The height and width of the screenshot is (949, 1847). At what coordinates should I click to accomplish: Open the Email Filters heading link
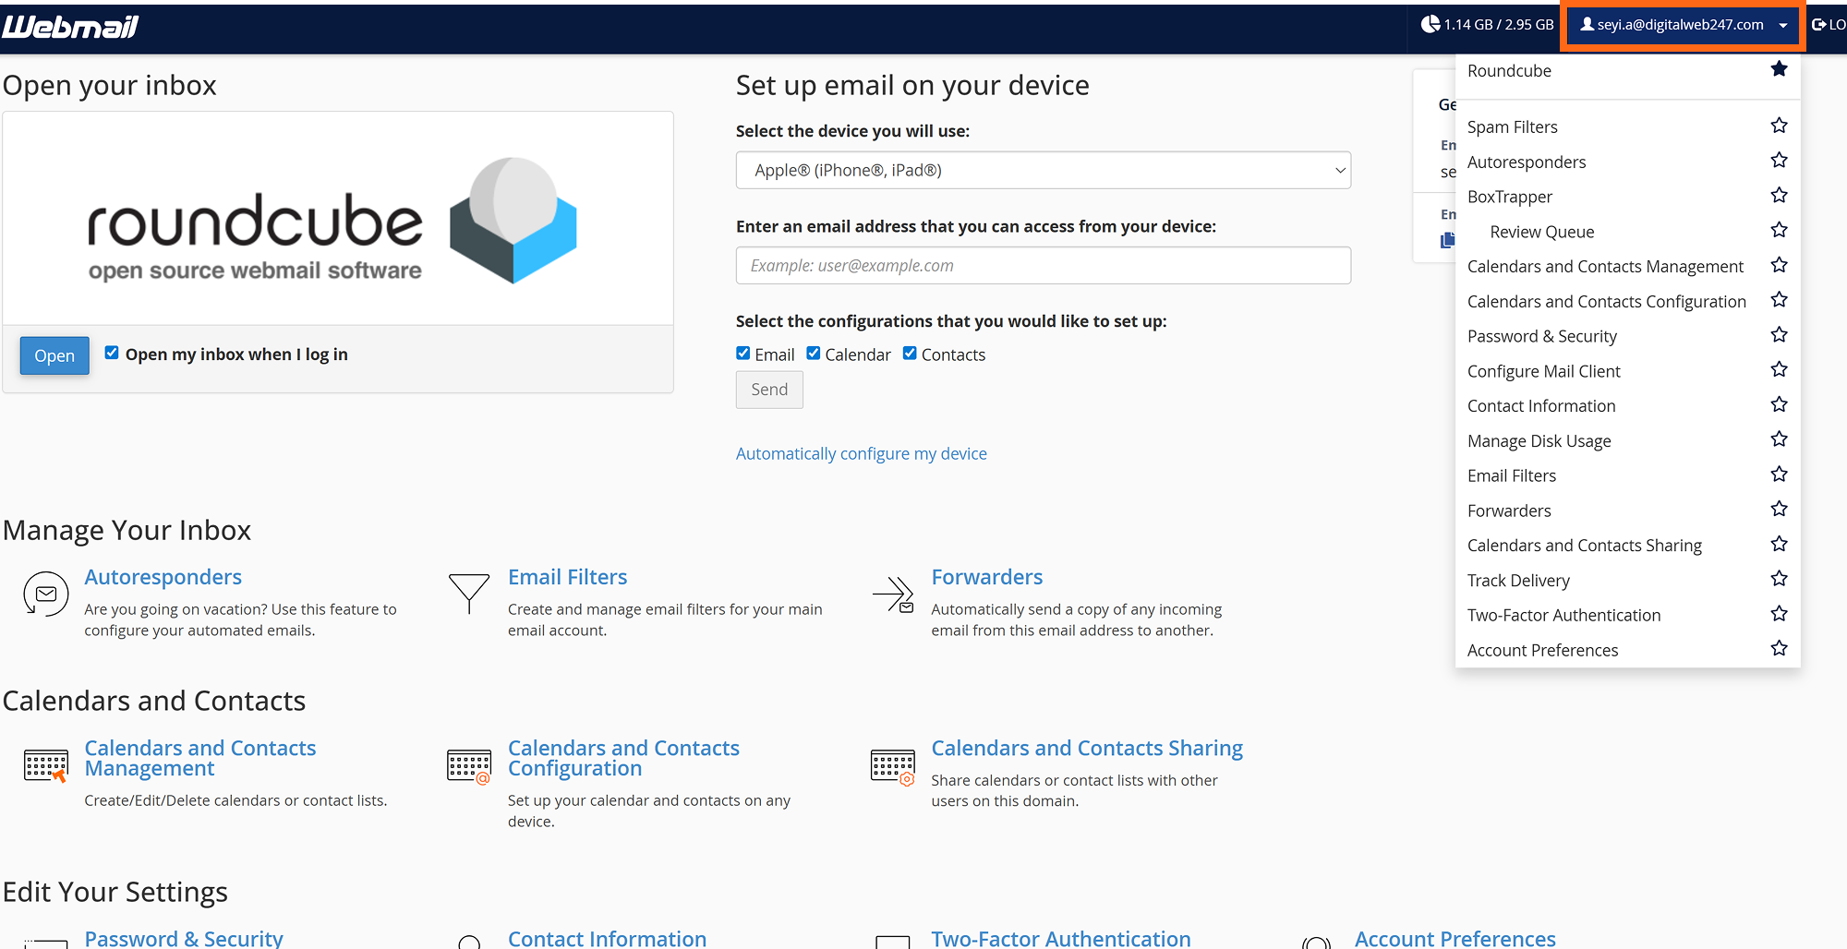tap(567, 577)
